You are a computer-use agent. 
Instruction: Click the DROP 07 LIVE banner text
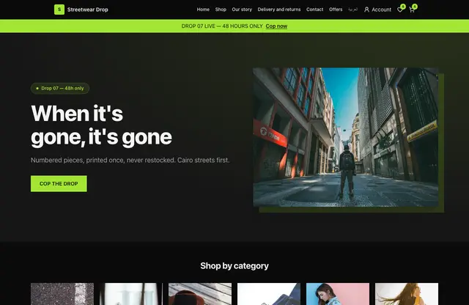tap(222, 26)
